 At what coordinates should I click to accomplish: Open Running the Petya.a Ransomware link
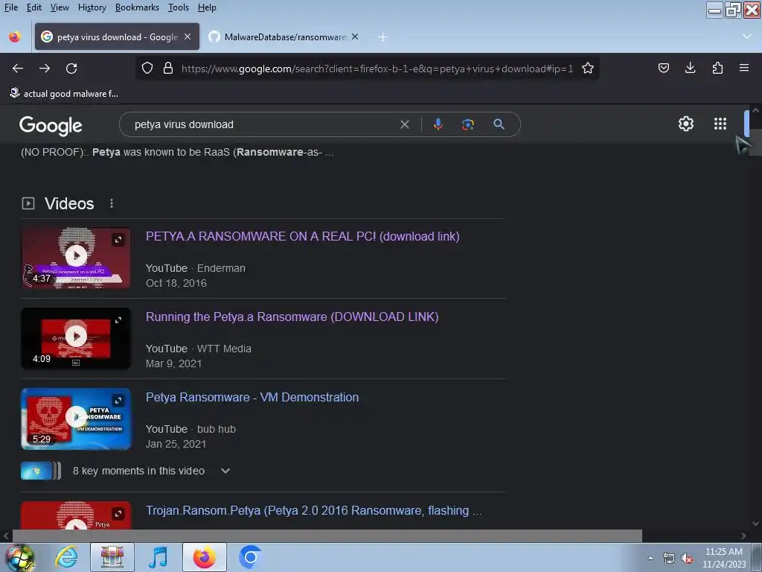coord(292,317)
